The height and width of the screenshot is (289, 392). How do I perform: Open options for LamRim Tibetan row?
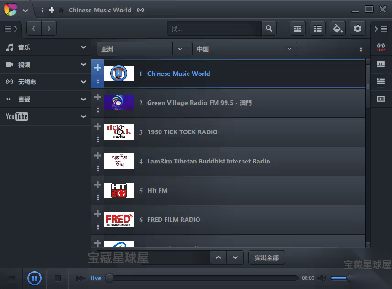click(98, 168)
